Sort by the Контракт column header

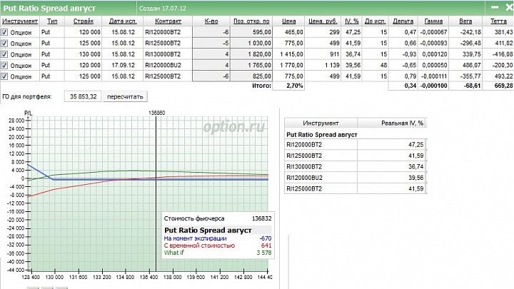(x=168, y=21)
